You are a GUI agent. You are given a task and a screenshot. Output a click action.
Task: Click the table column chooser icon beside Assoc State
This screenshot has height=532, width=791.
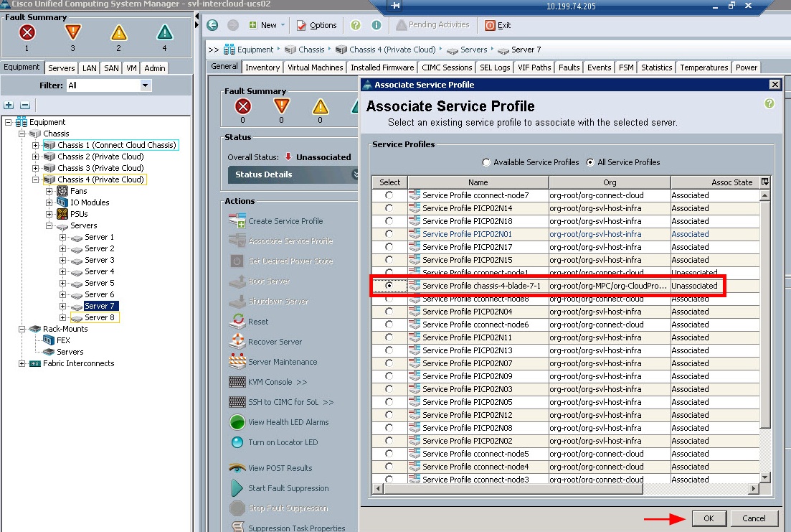764,182
